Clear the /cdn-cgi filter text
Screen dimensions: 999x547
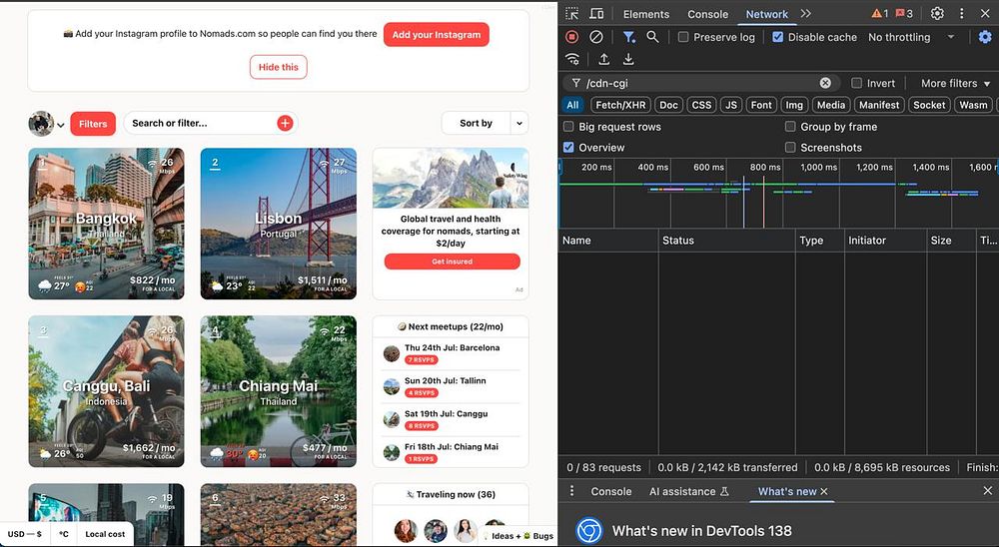[825, 84]
